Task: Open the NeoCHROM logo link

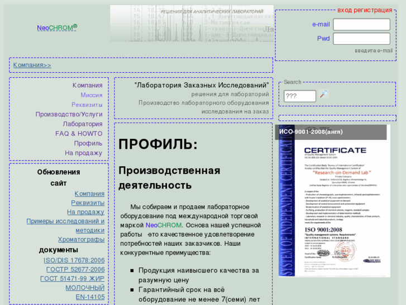Action: 57,27
